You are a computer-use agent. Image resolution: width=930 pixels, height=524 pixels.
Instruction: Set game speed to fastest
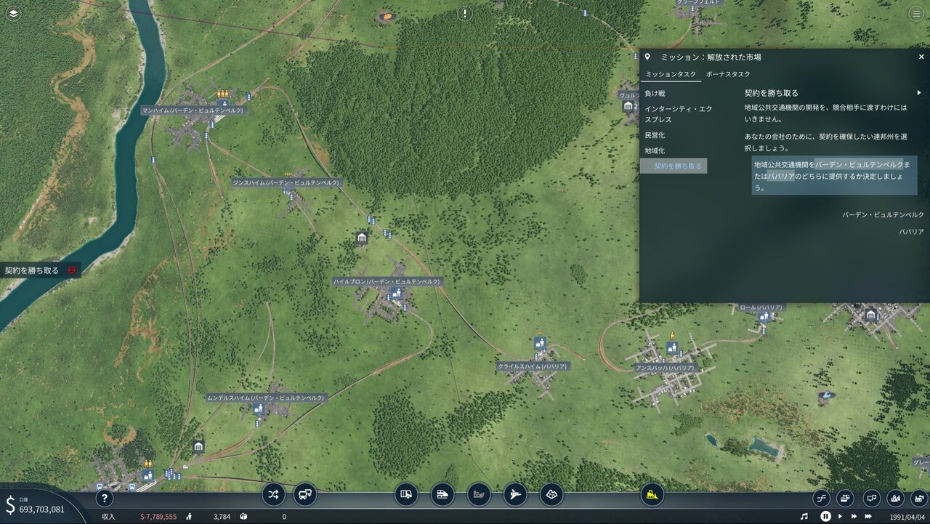(868, 517)
